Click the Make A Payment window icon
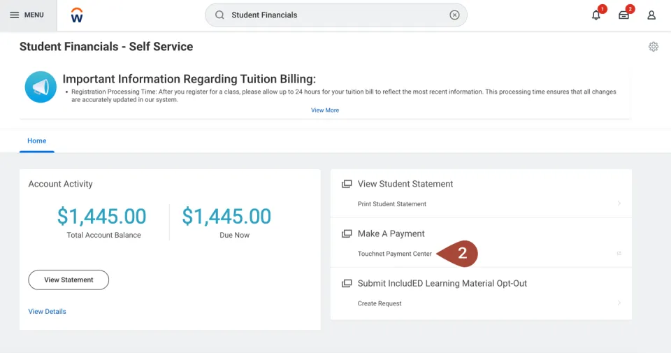 point(347,233)
